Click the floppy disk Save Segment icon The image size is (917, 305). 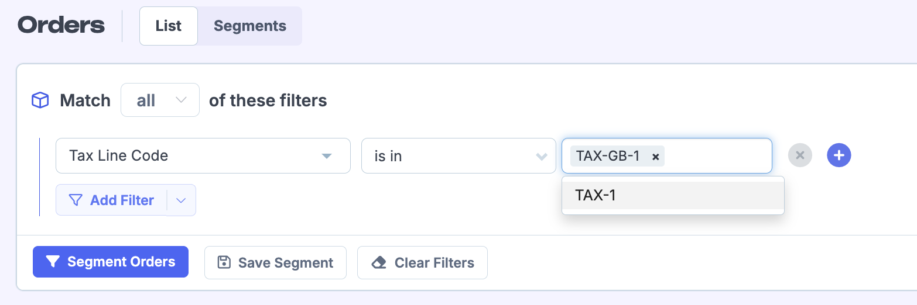(224, 262)
